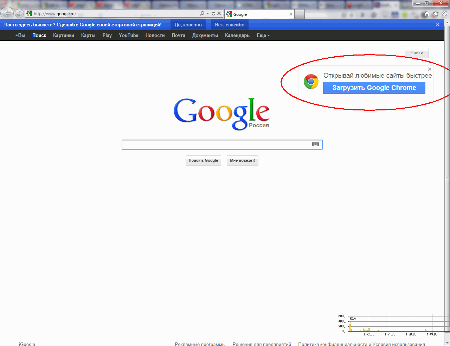The height and width of the screenshot is (346, 450).
Task: Open the "Решения для предприятий" footer link
Action: [262, 344]
